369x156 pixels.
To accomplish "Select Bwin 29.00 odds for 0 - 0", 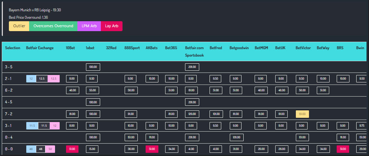I will (x=362, y=149).
